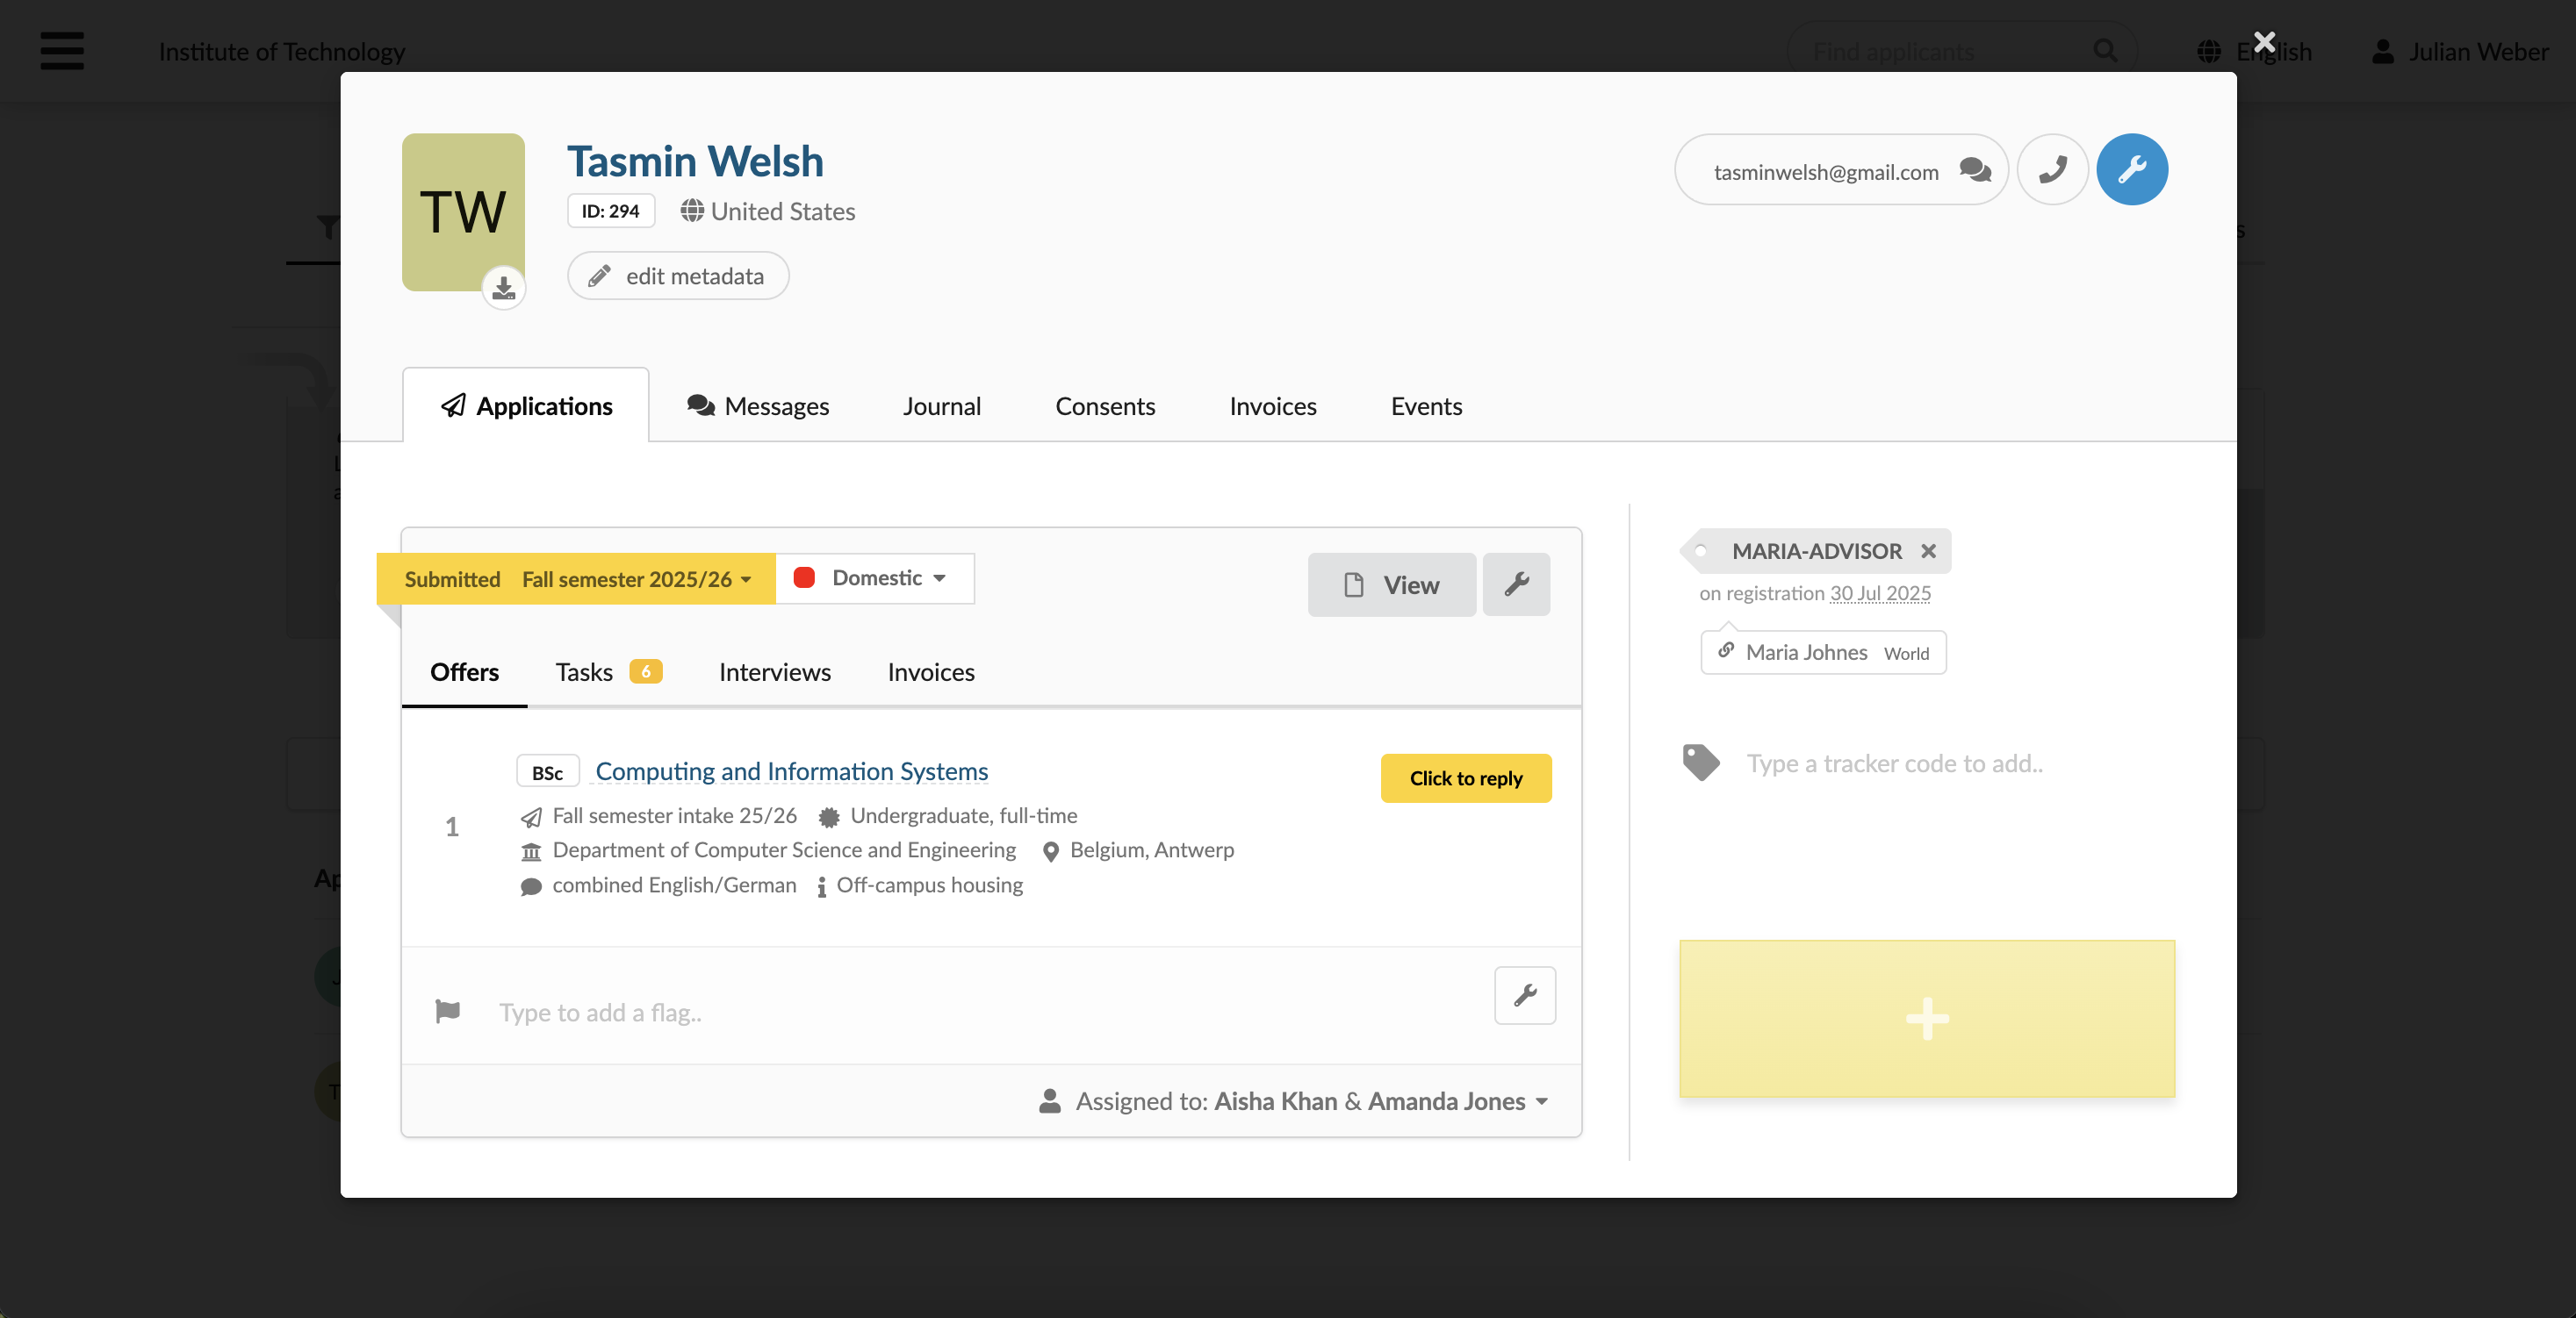The image size is (2576, 1318).
Task: Select the Interviews sub-tab
Action: (x=775, y=671)
